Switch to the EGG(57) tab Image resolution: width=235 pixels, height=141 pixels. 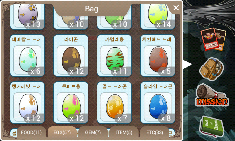(62, 132)
